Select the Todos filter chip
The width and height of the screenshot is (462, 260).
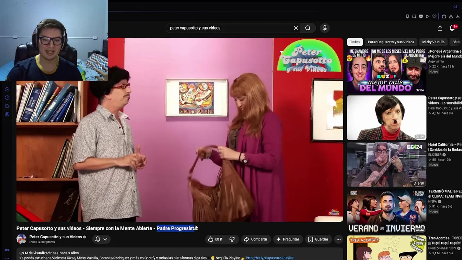click(x=355, y=42)
